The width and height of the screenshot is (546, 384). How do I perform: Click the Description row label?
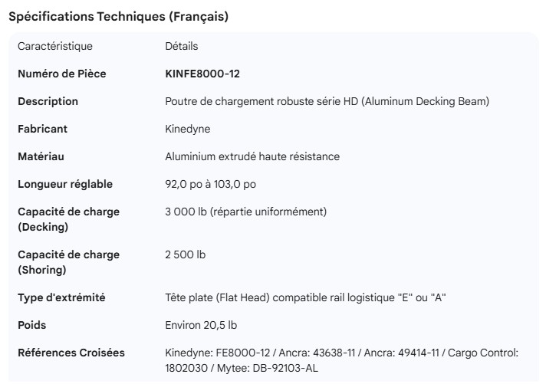(48, 101)
